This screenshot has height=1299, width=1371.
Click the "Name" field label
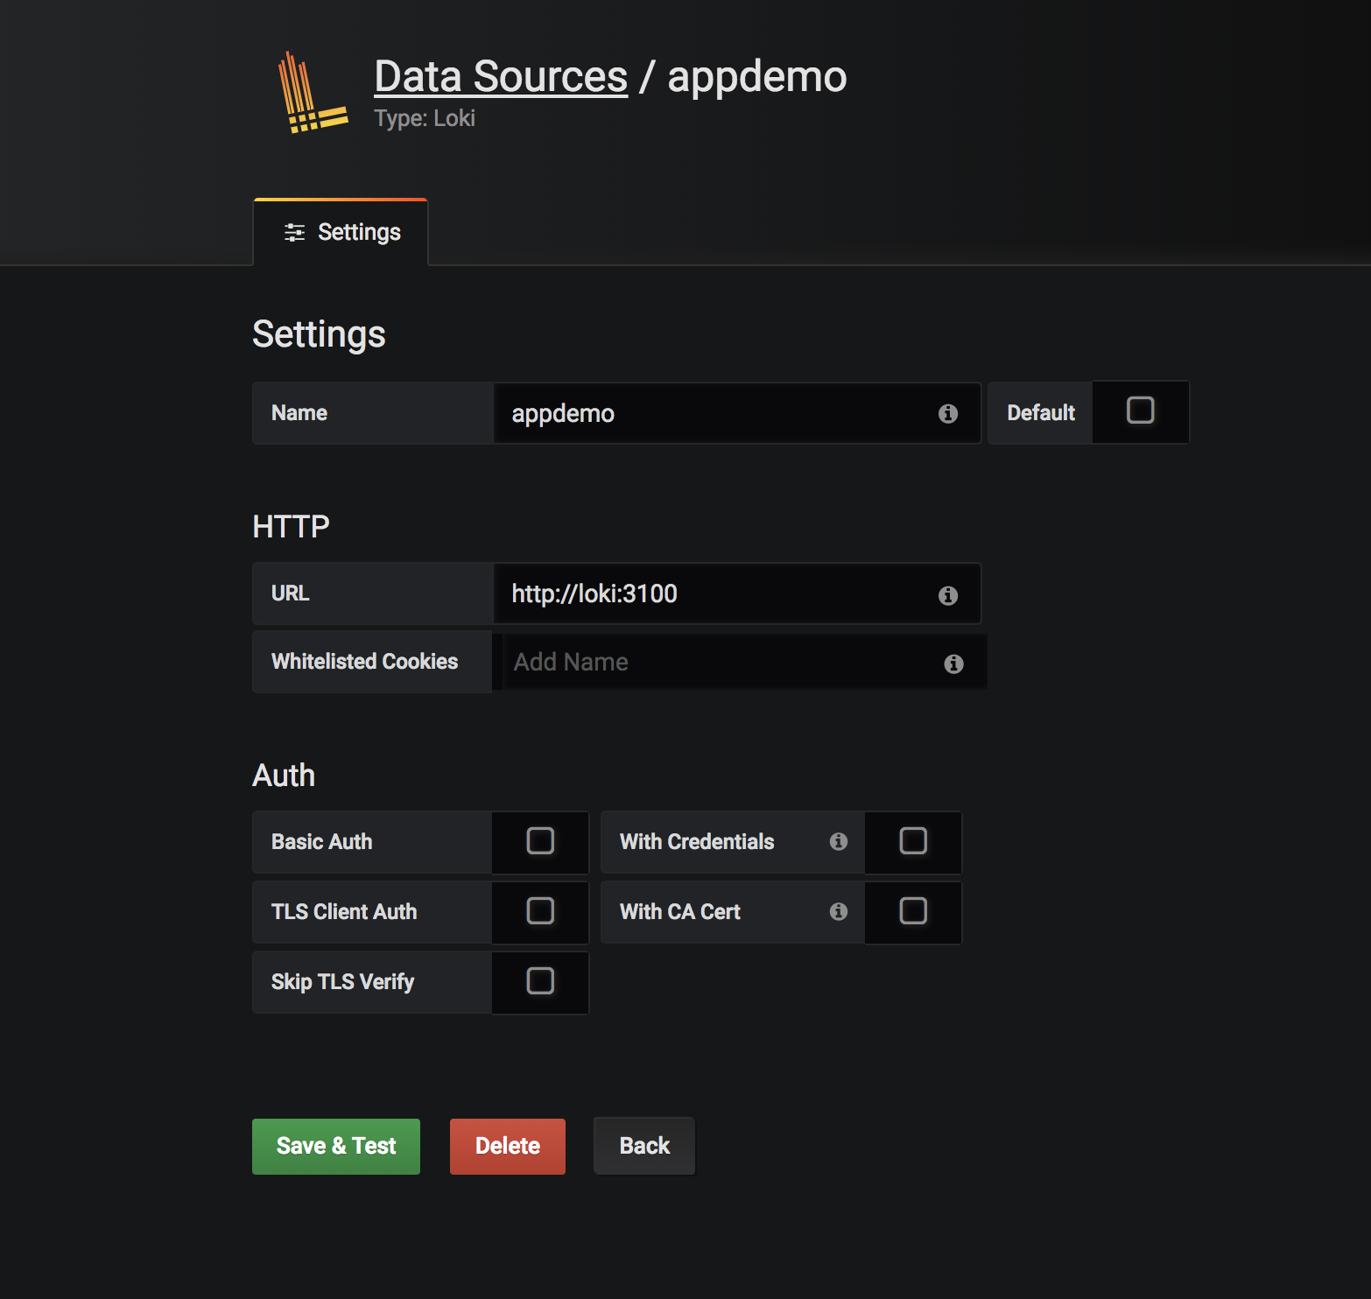(x=299, y=413)
